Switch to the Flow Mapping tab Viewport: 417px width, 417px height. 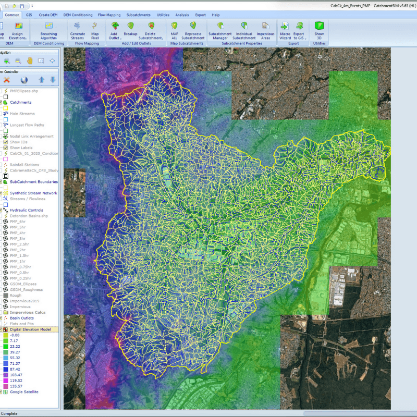[109, 15]
